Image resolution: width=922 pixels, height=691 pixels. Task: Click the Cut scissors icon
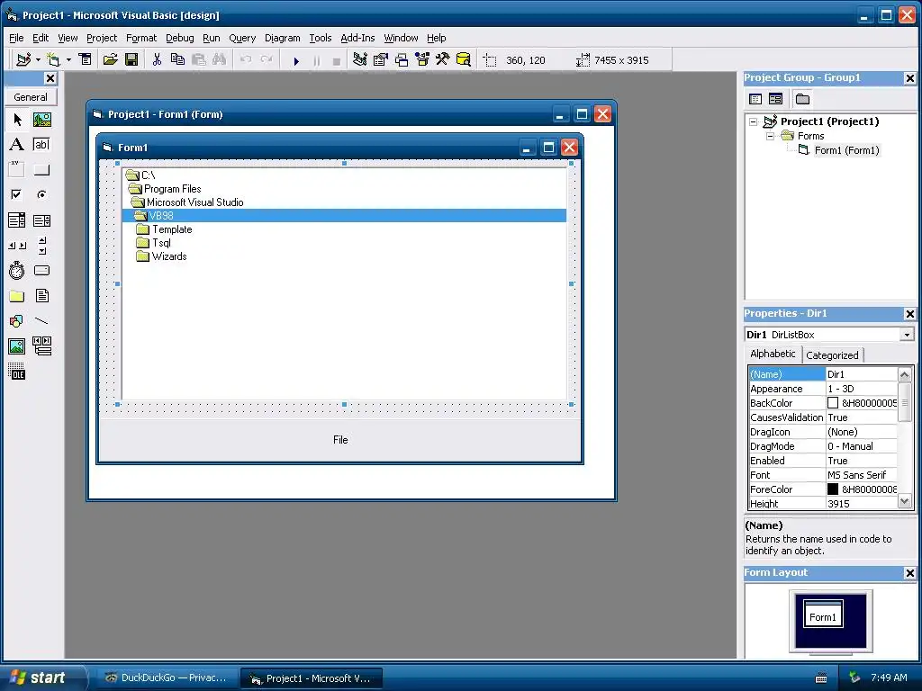(x=157, y=60)
